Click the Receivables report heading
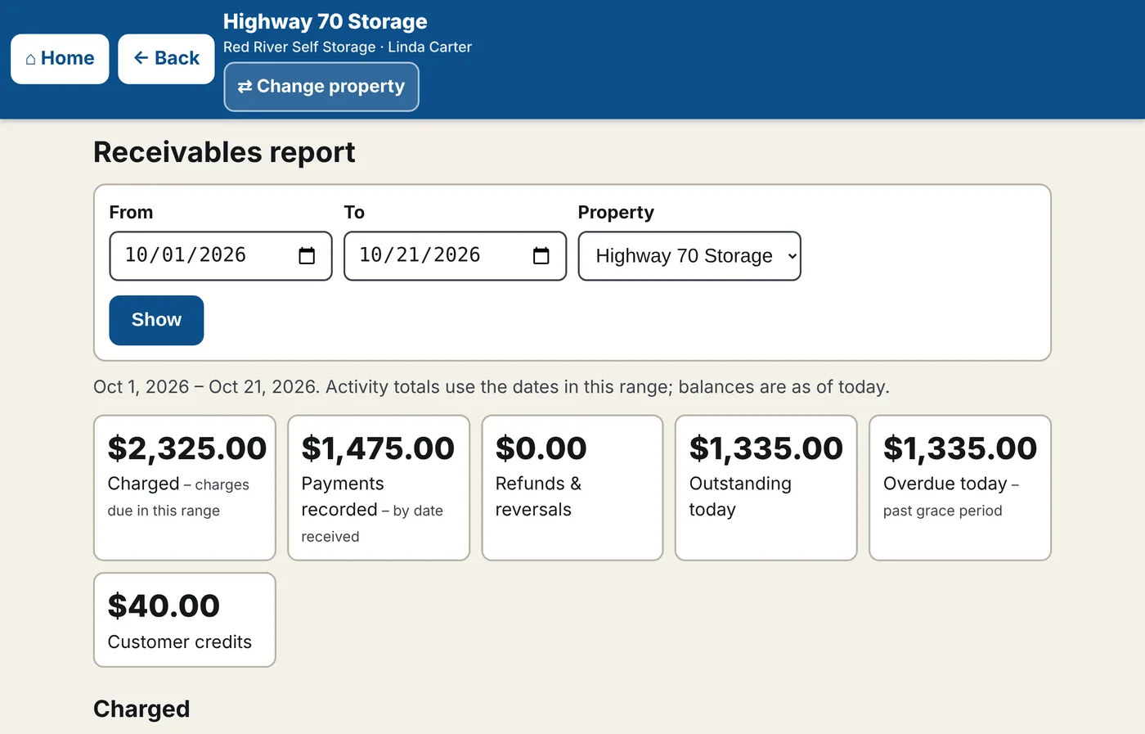 coord(224,152)
